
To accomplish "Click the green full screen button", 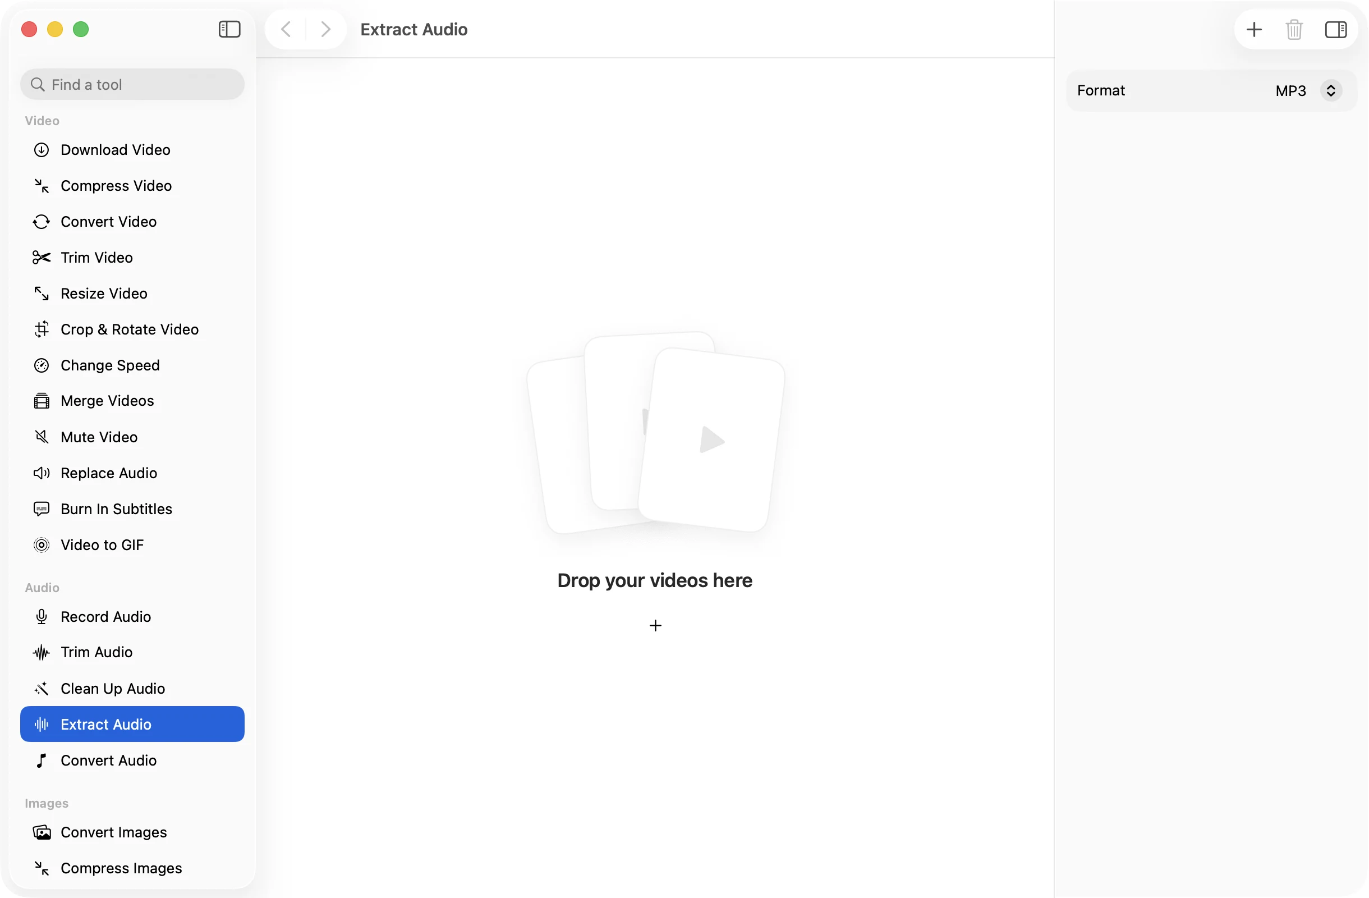I will 81,29.
